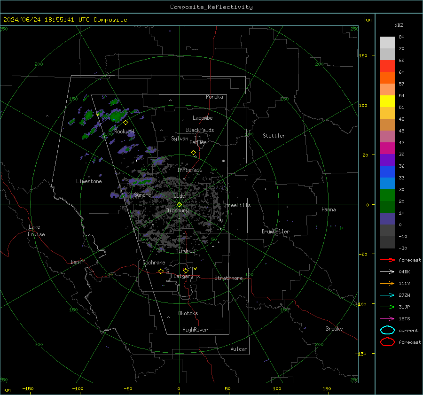Click the Blackfalds town label

pyautogui.click(x=200, y=130)
